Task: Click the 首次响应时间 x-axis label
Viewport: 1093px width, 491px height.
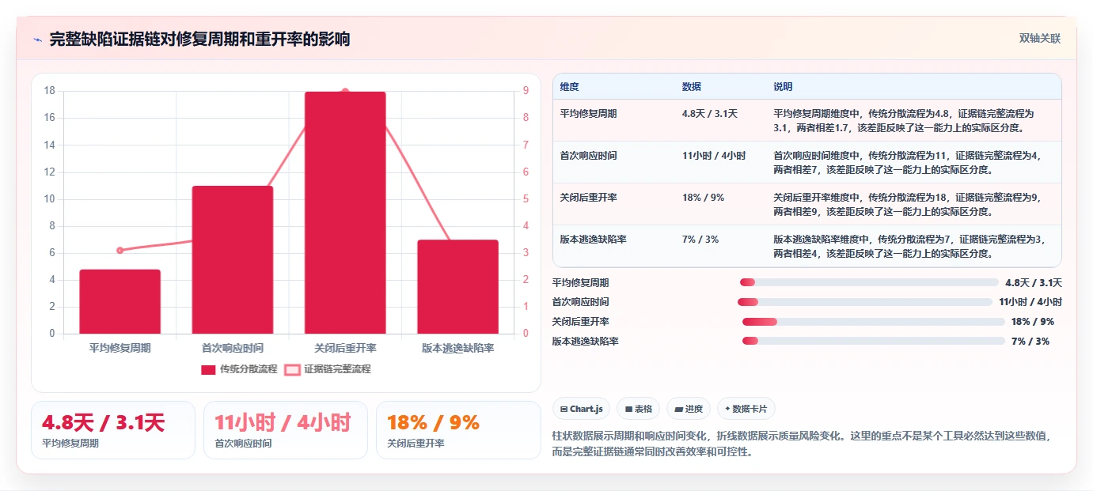Action: (233, 348)
